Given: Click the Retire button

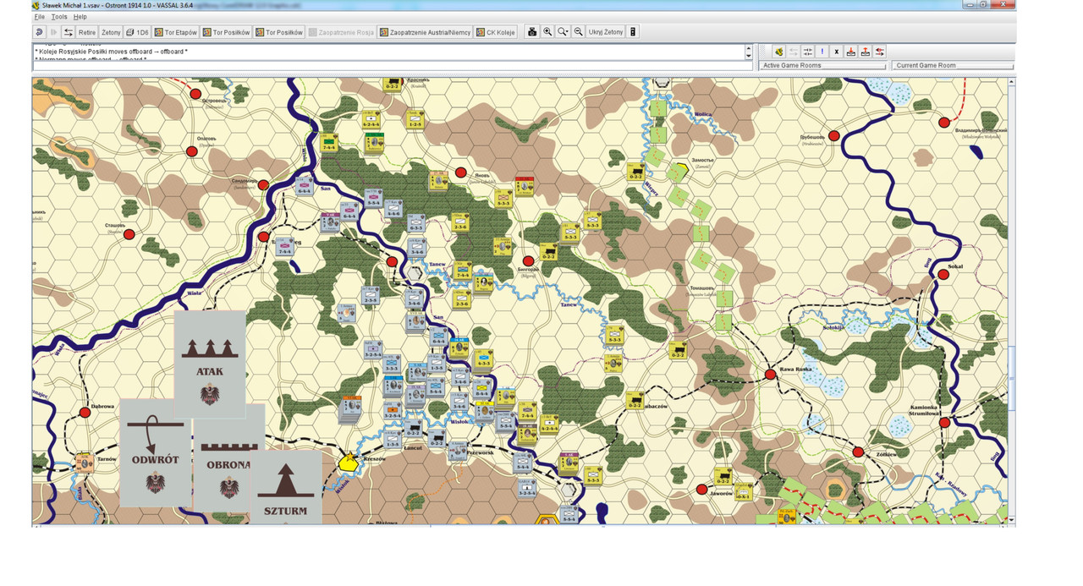Looking at the screenshot, I should pyautogui.click(x=87, y=32).
